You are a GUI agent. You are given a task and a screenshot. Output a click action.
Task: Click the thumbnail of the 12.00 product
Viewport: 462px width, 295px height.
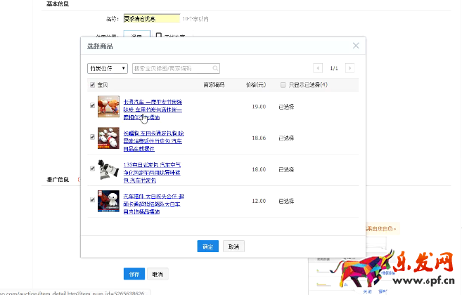point(108,203)
